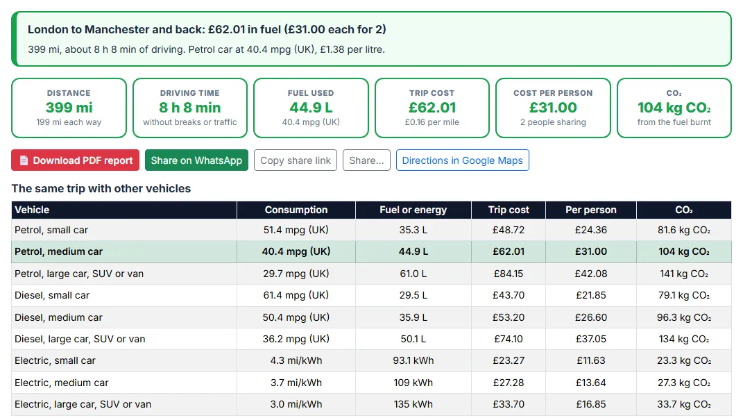The width and height of the screenshot is (743, 418).
Task: Click the £23.27 trip cost cell
Action: (509, 361)
